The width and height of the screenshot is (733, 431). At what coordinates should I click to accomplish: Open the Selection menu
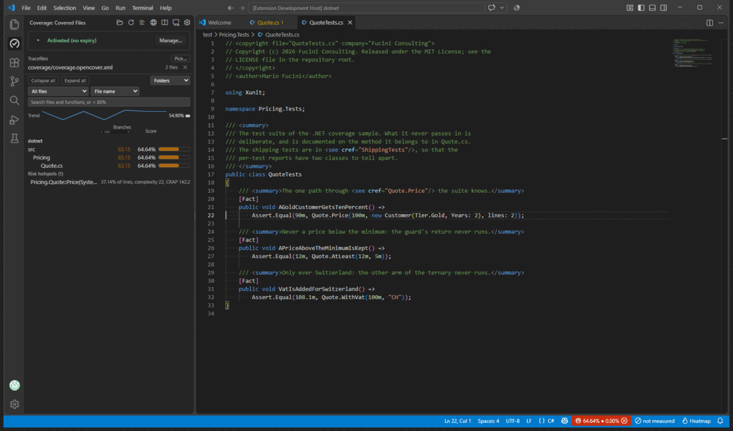click(x=65, y=8)
